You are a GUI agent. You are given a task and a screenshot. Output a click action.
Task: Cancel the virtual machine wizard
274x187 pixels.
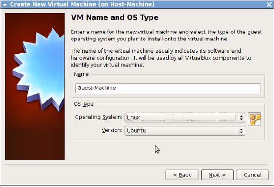click(x=253, y=175)
